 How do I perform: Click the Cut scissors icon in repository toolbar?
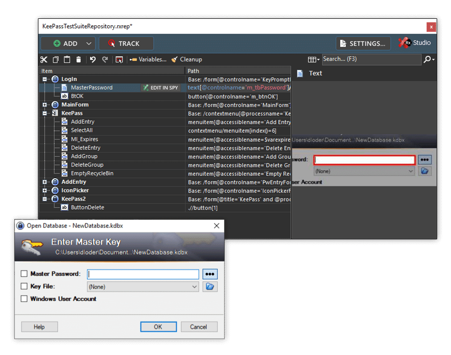[x=44, y=60]
